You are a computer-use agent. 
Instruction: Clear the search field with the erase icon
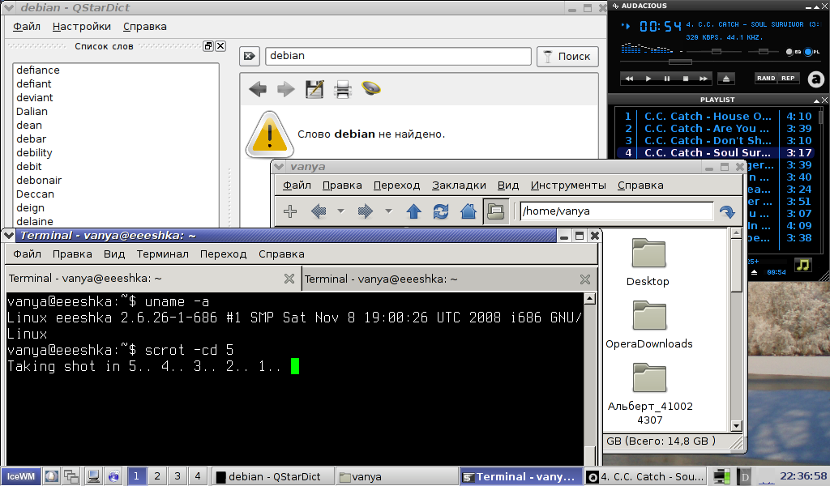[250, 57]
